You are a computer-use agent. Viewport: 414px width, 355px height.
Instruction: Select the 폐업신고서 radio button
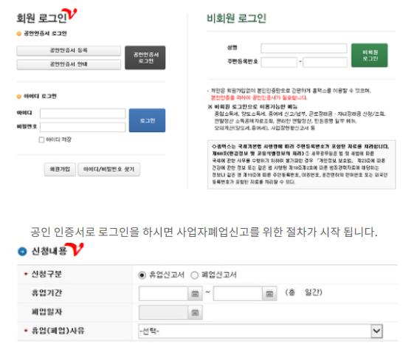click(x=194, y=275)
